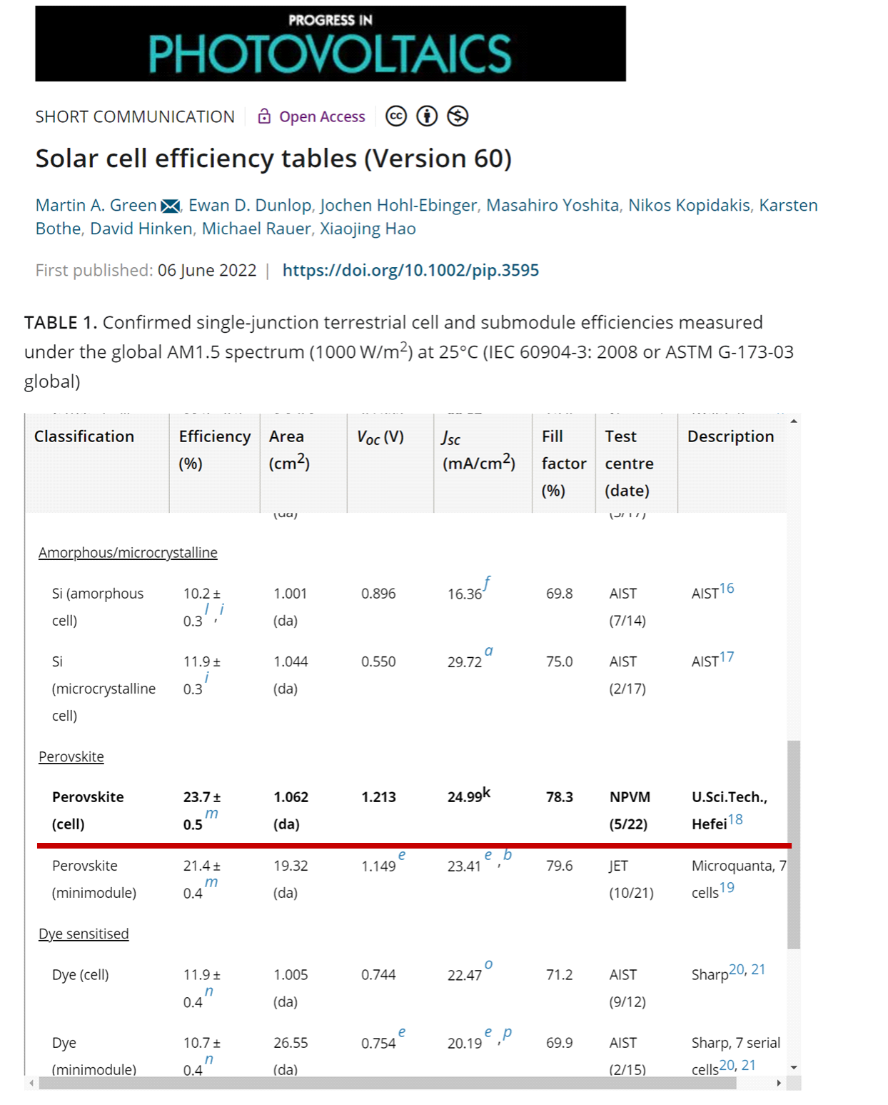Click the table's scroll up arrow
Image resolution: width=888 pixels, height=1105 pixels.
794,421
